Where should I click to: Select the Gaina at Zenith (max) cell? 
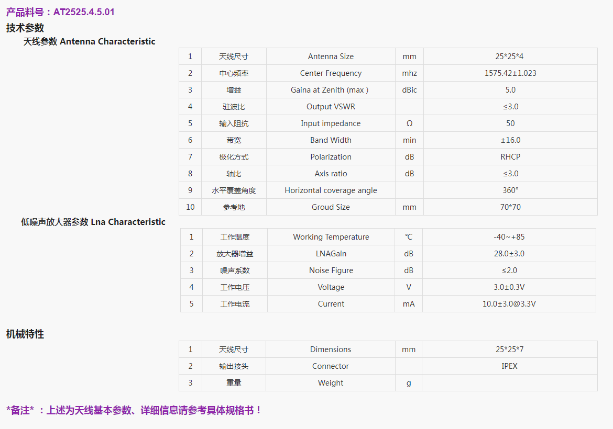point(330,90)
